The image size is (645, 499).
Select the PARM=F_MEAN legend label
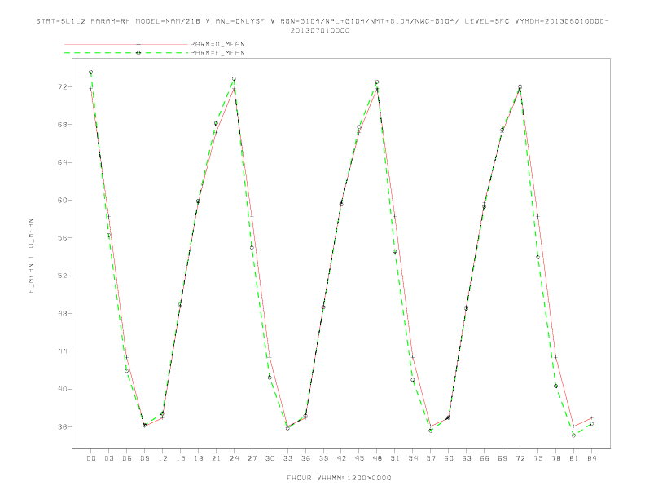click(x=217, y=53)
